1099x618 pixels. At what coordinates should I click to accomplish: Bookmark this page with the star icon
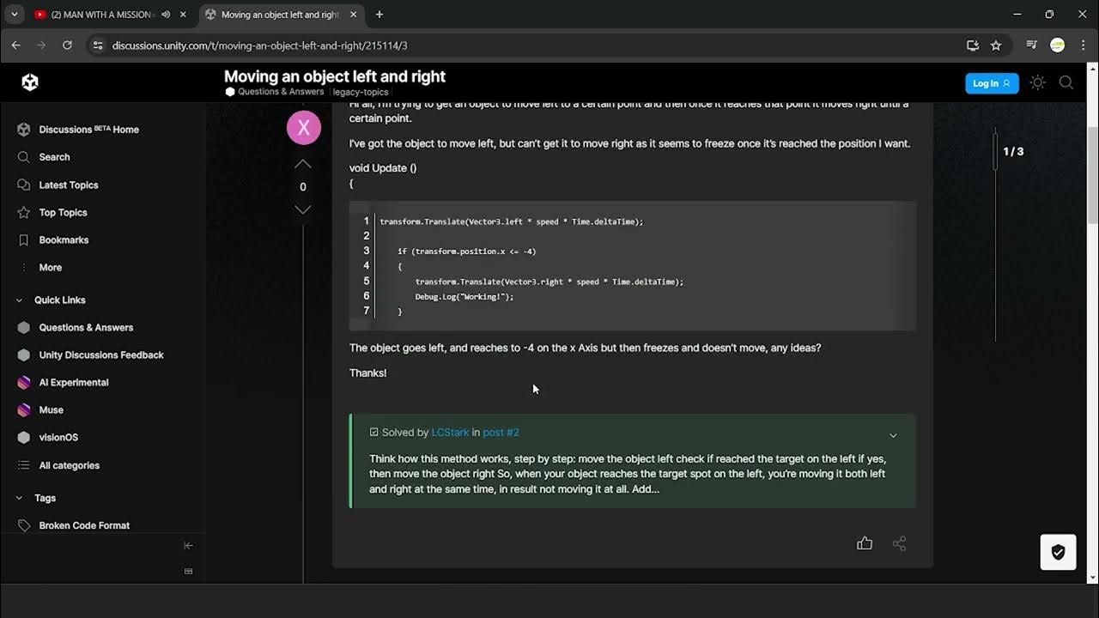pos(996,45)
